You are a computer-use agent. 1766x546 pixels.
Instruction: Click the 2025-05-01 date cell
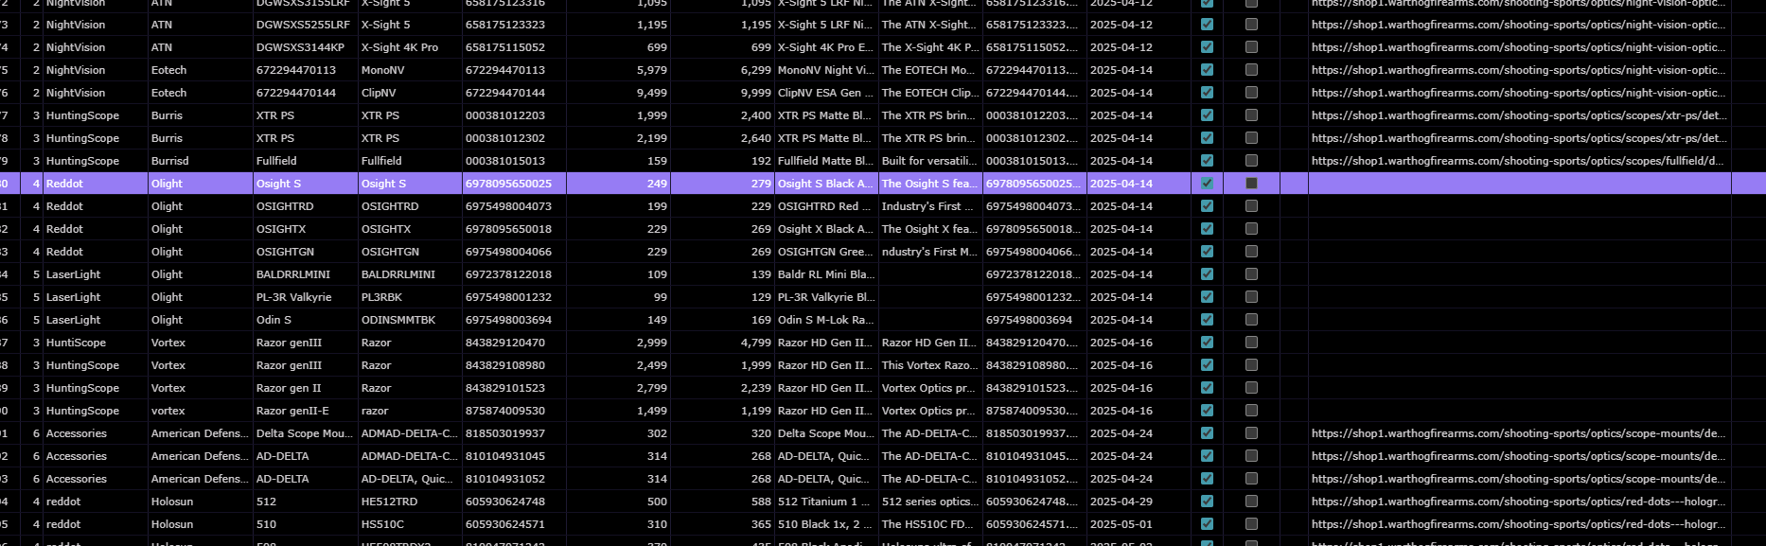click(x=1139, y=524)
